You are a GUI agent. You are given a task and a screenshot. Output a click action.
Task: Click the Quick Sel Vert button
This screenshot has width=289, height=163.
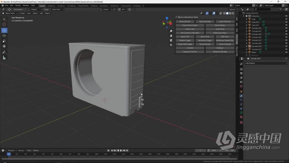pos(185,22)
